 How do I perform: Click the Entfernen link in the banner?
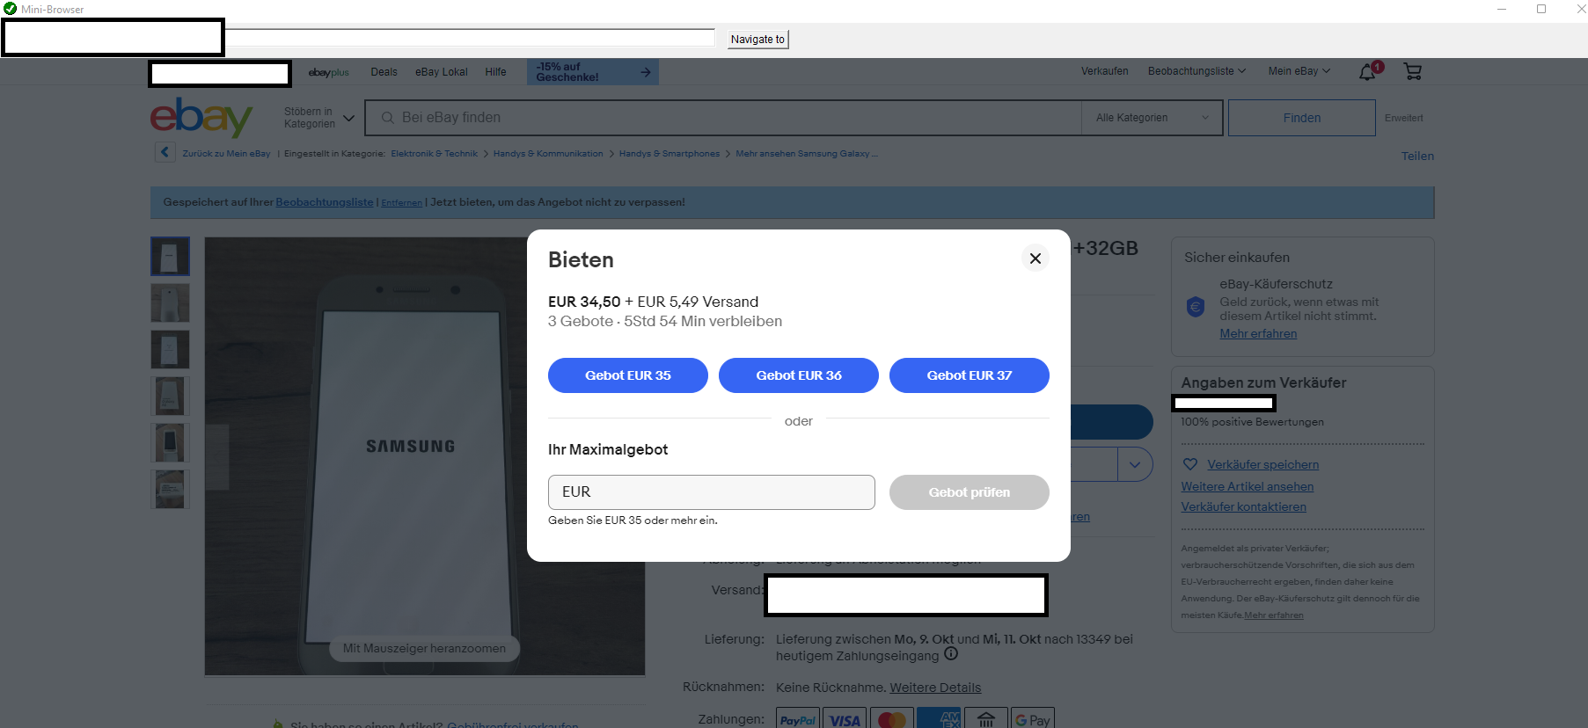401,203
